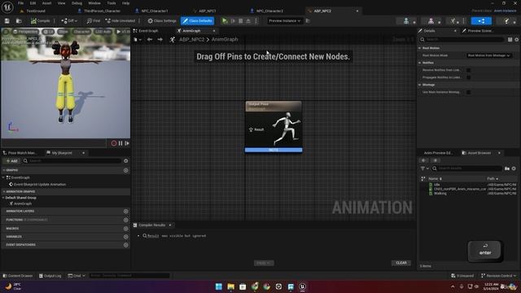Pause the preview animation
This screenshot has height=293, width=521.
(120, 143)
